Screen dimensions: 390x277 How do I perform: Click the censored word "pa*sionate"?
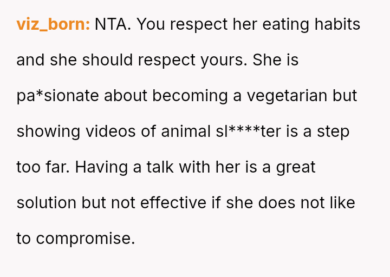click(x=58, y=96)
